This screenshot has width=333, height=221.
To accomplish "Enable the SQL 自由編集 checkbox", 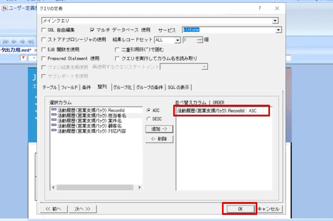I will 44,30.
